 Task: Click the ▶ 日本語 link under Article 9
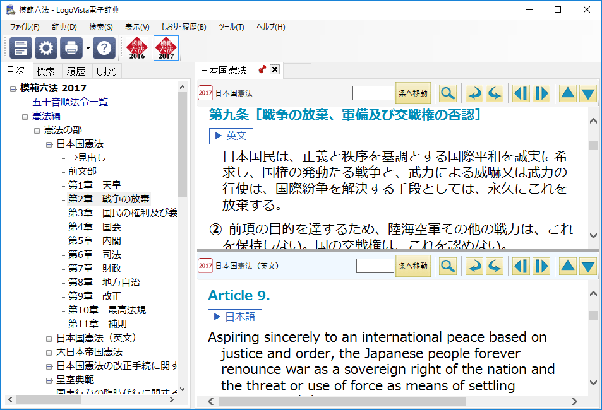(234, 317)
